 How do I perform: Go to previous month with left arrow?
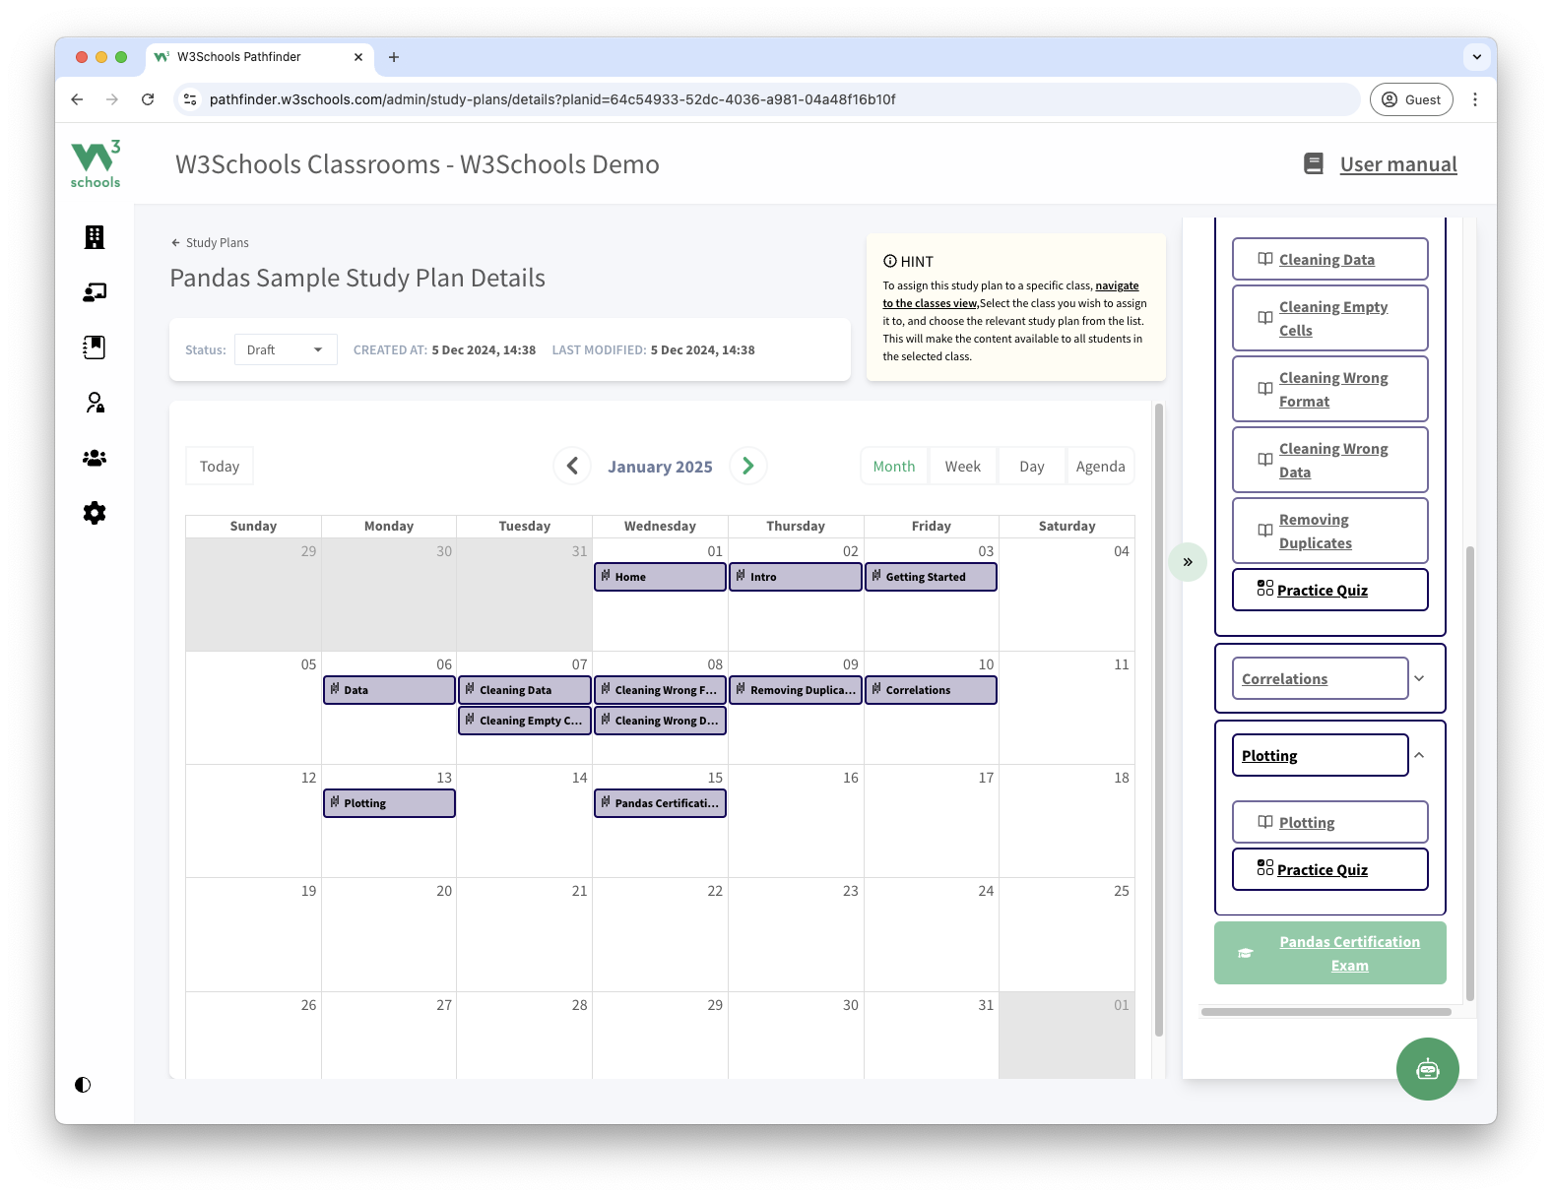point(572,466)
